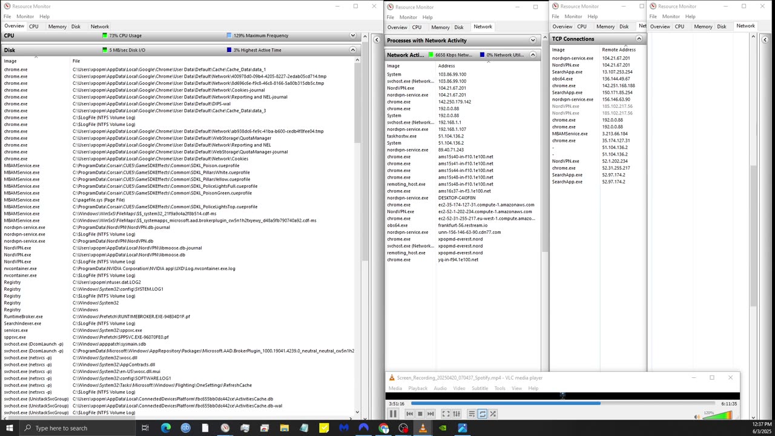Viewport: 775px width, 436px height.
Task: Open Photos app from taskbar
Action: [x=462, y=428]
